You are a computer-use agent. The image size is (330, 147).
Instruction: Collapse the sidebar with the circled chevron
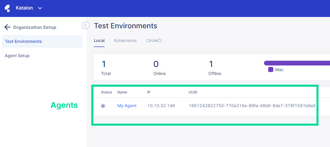click(x=86, y=26)
